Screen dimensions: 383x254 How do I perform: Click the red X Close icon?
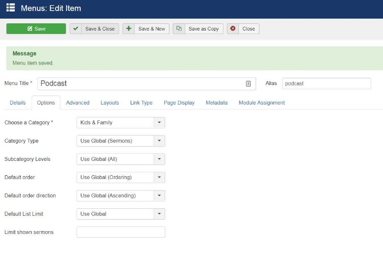233,29
